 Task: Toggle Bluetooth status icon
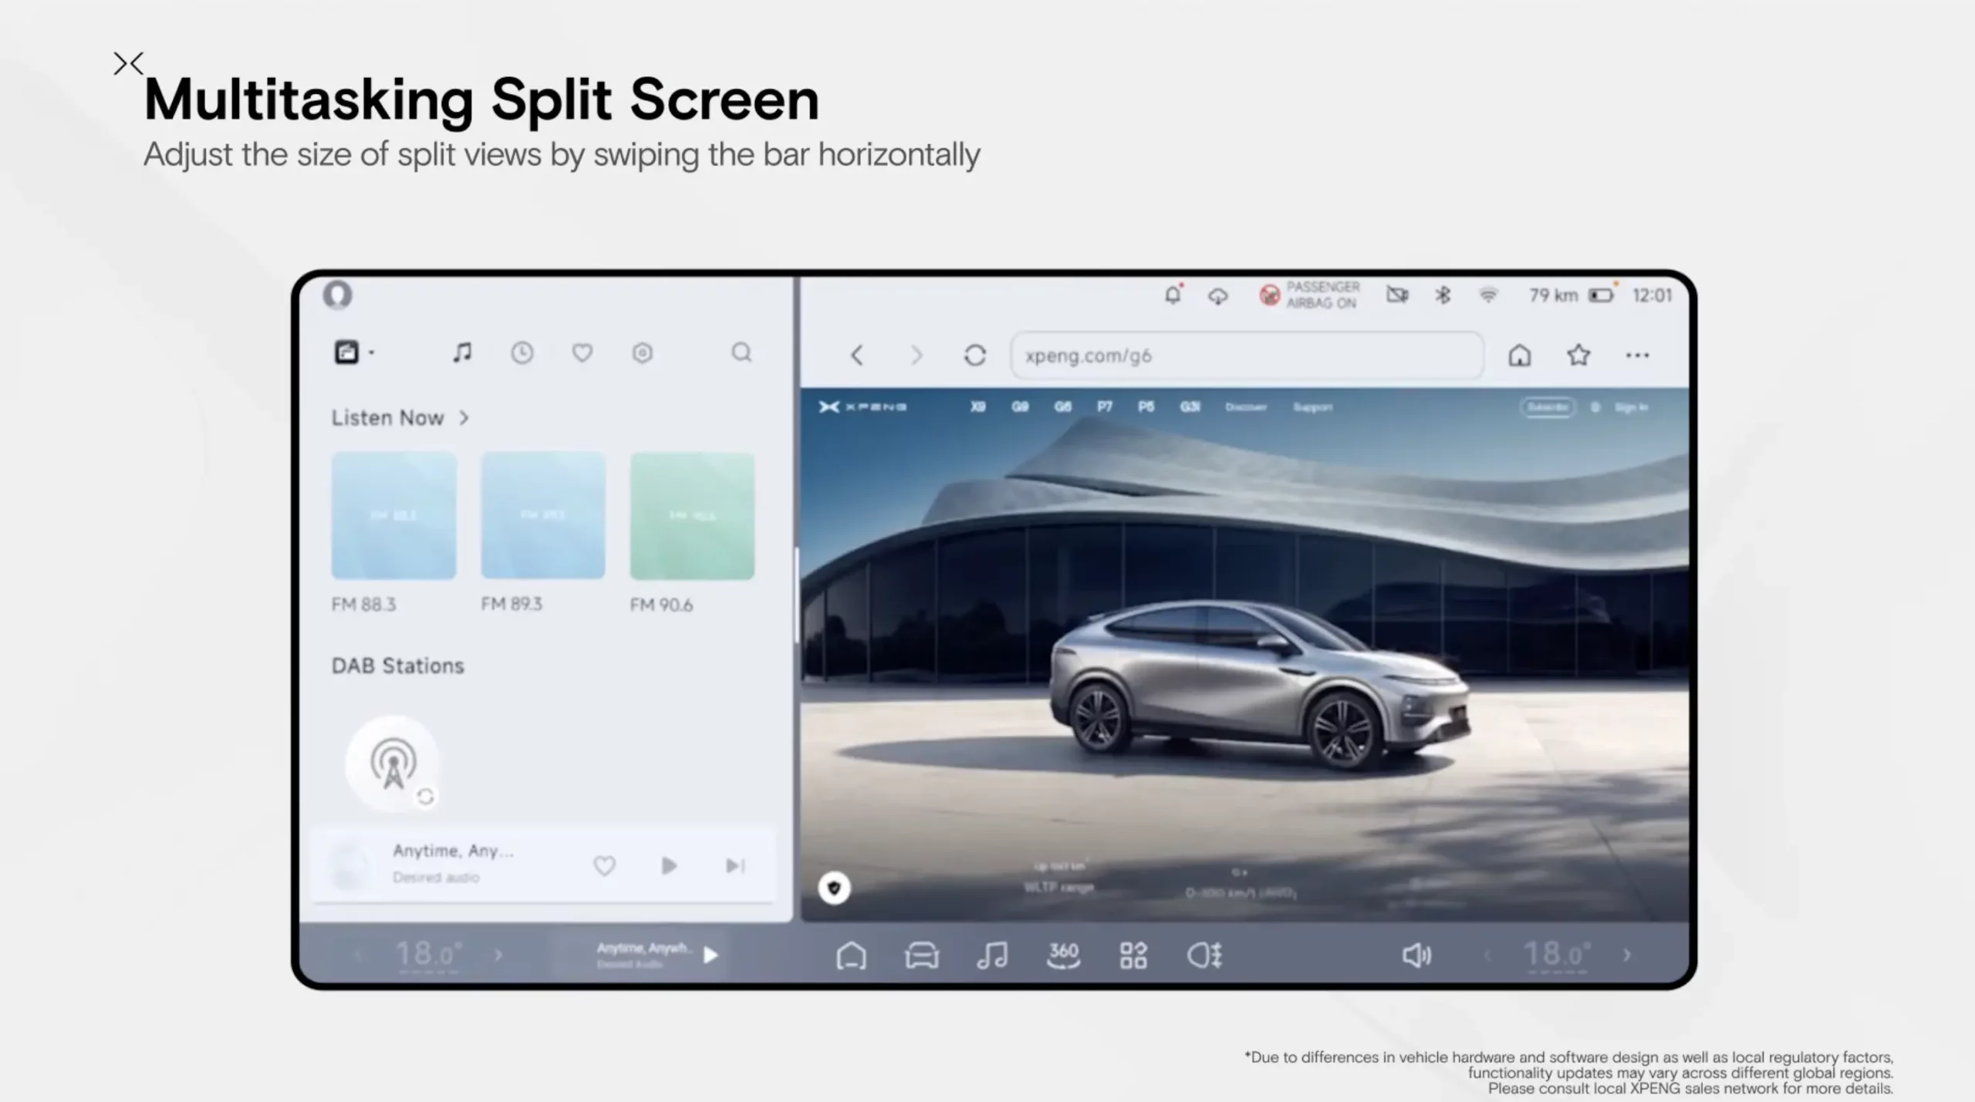tap(1442, 295)
